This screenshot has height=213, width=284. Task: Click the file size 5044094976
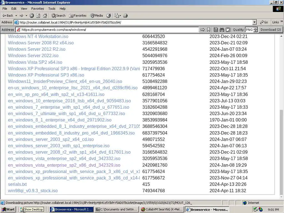(155, 55)
